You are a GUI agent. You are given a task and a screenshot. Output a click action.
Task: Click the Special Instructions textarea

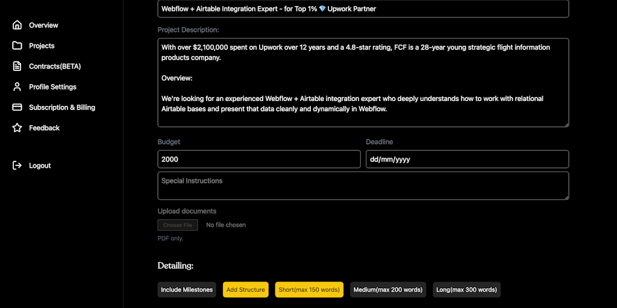pos(363,185)
